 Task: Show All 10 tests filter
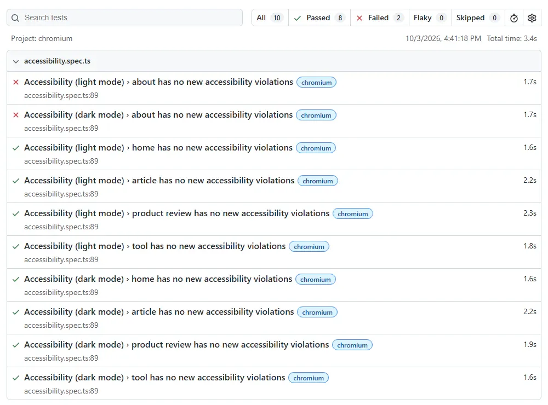click(270, 18)
